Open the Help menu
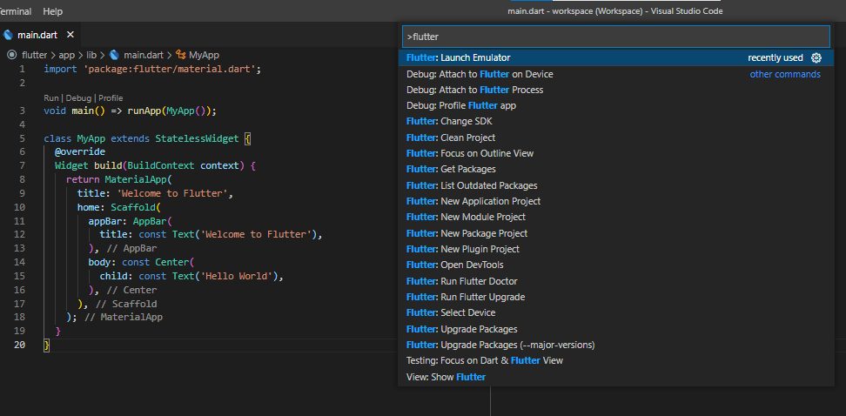This screenshot has width=846, height=416. click(x=53, y=10)
